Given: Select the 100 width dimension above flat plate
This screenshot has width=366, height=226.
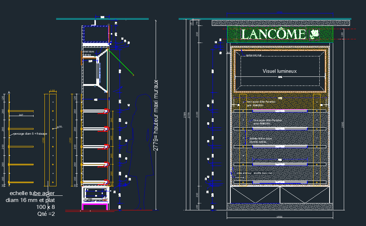Looking at the screenshot, I should pyautogui.click(x=52, y=91).
